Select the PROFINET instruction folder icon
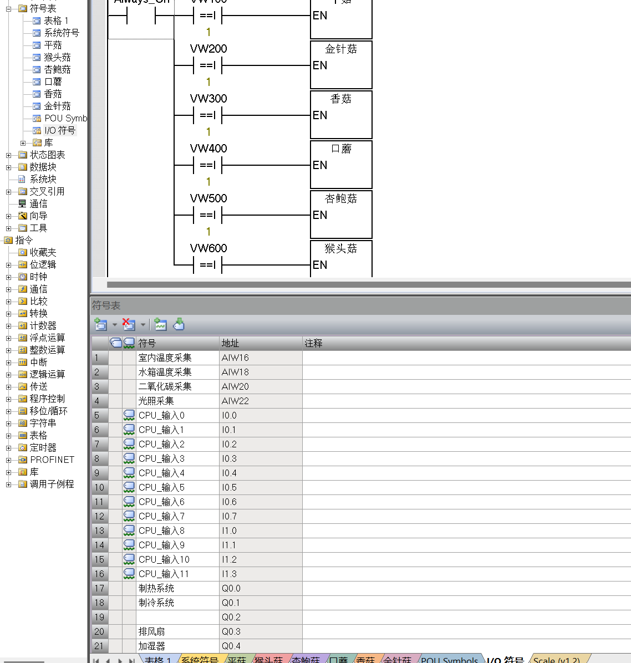 pos(23,460)
